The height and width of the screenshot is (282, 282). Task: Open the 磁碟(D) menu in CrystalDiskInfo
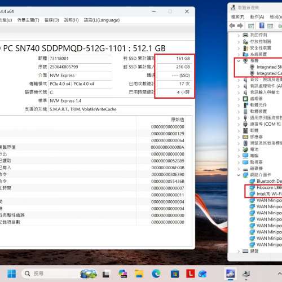51,20
